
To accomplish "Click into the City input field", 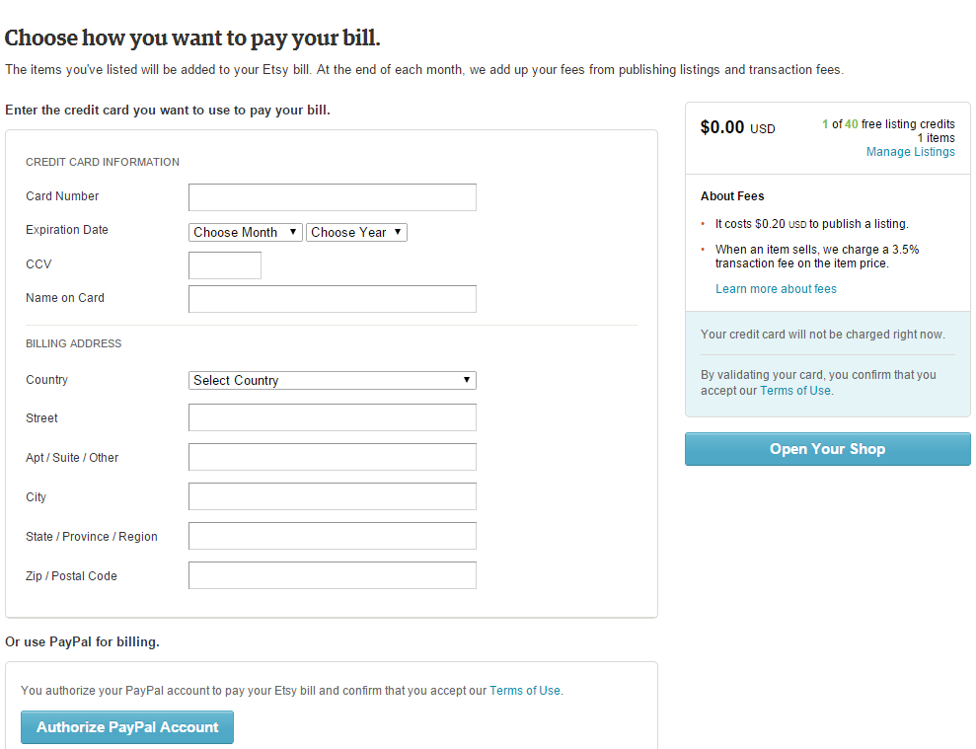I will coord(332,496).
